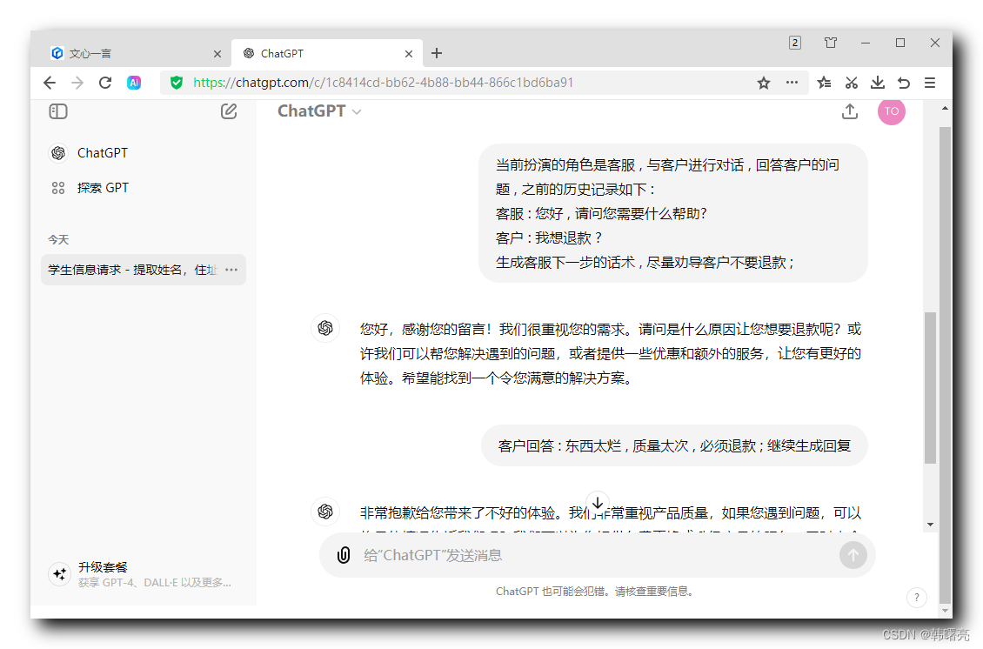Click the address bar URL
This screenshot has height=649, width=983.
383,83
